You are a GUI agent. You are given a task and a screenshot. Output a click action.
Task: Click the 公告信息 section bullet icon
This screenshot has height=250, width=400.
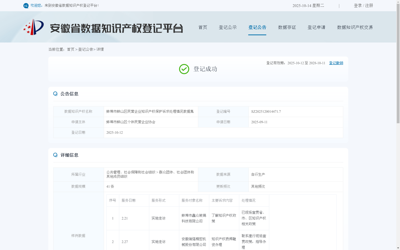tap(55, 94)
